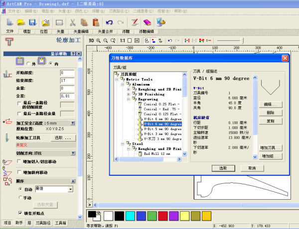Viewport: 299px width, 229px height.
Task: Expand 切削方向 section arrow
Action: 73,153
